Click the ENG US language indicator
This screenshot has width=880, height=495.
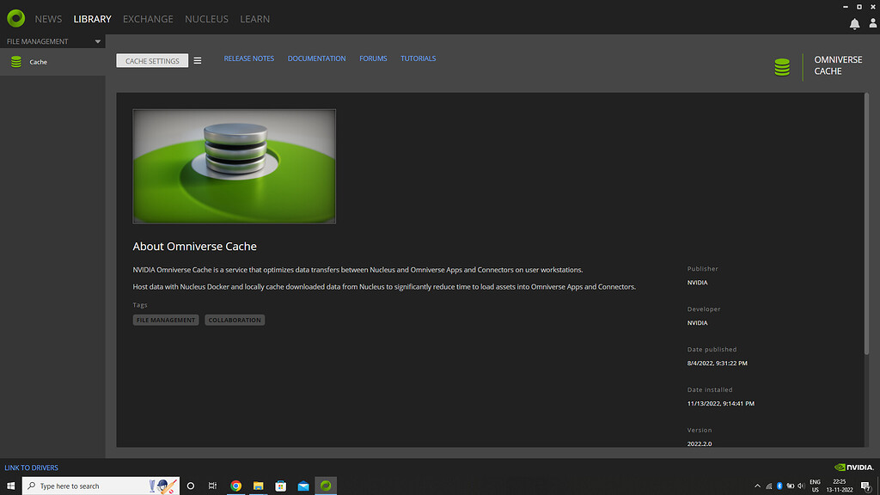(815, 486)
